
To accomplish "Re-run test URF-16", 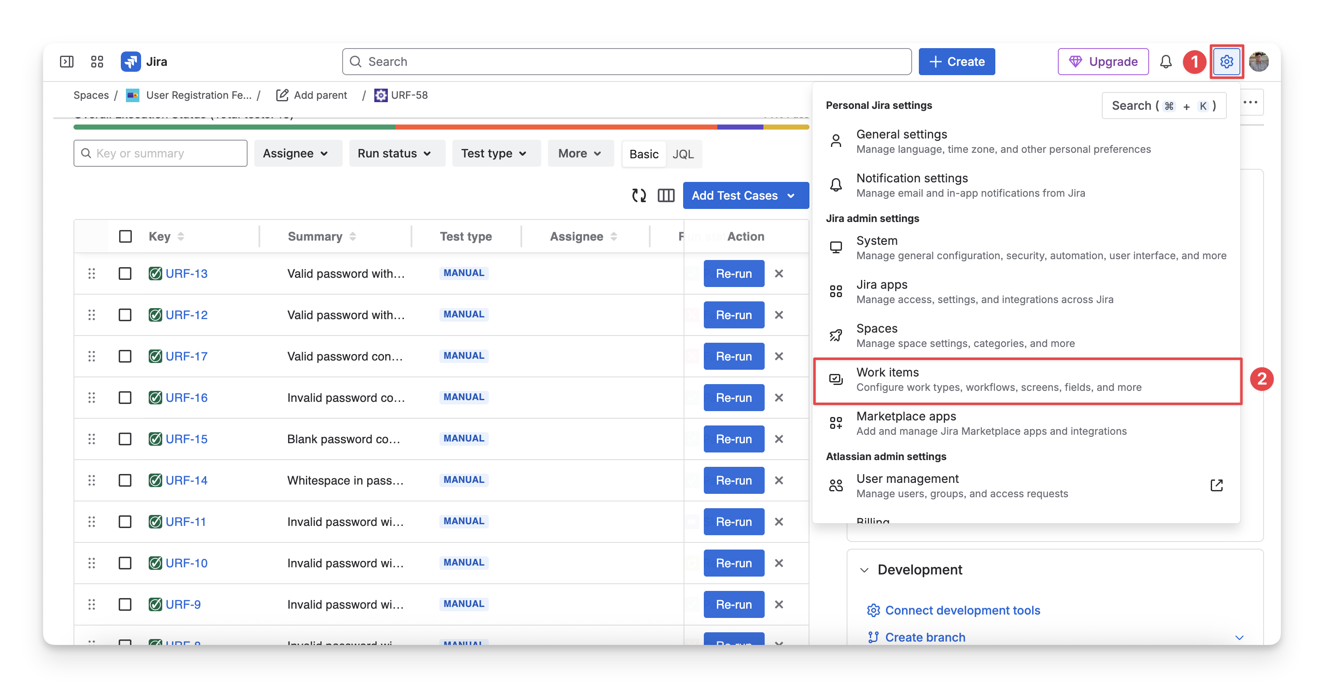I will pyautogui.click(x=733, y=398).
